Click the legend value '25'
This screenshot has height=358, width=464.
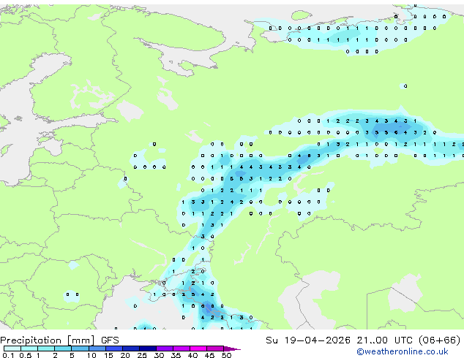pyautogui.click(x=142, y=355)
